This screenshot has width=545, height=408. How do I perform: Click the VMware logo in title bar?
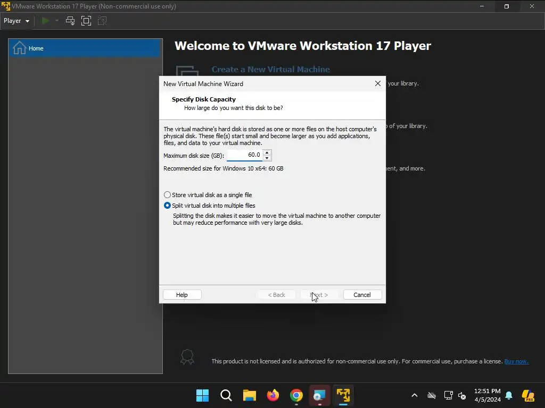tap(5, 6)
